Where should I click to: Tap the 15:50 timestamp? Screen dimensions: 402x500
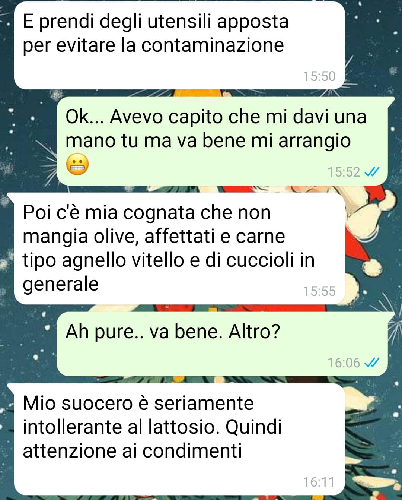(x=319, y=76)
